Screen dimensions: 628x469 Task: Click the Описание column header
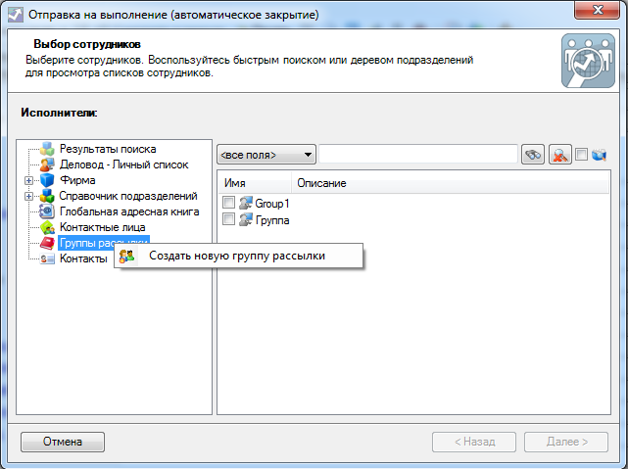(x=319, y=183)
